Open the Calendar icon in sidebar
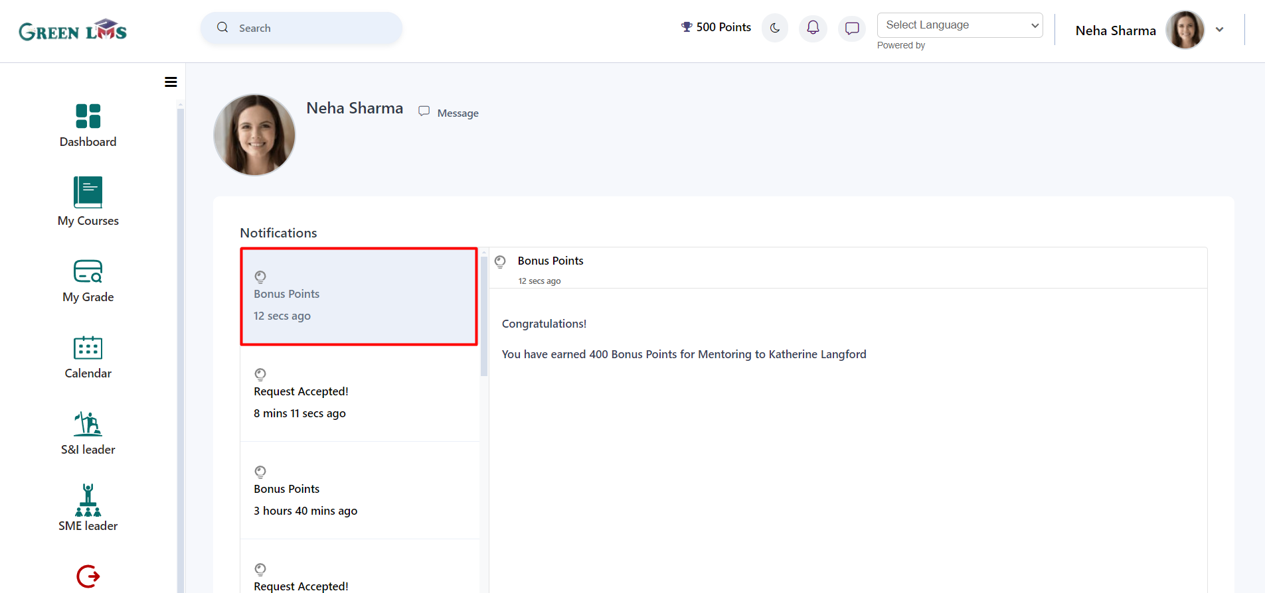The image size is (1265, 593). tap(88, 348)
